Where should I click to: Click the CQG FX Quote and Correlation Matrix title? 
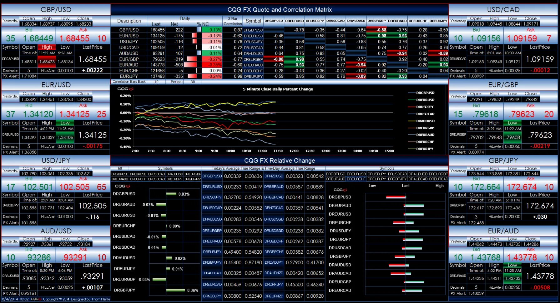(x=280, y=10)
